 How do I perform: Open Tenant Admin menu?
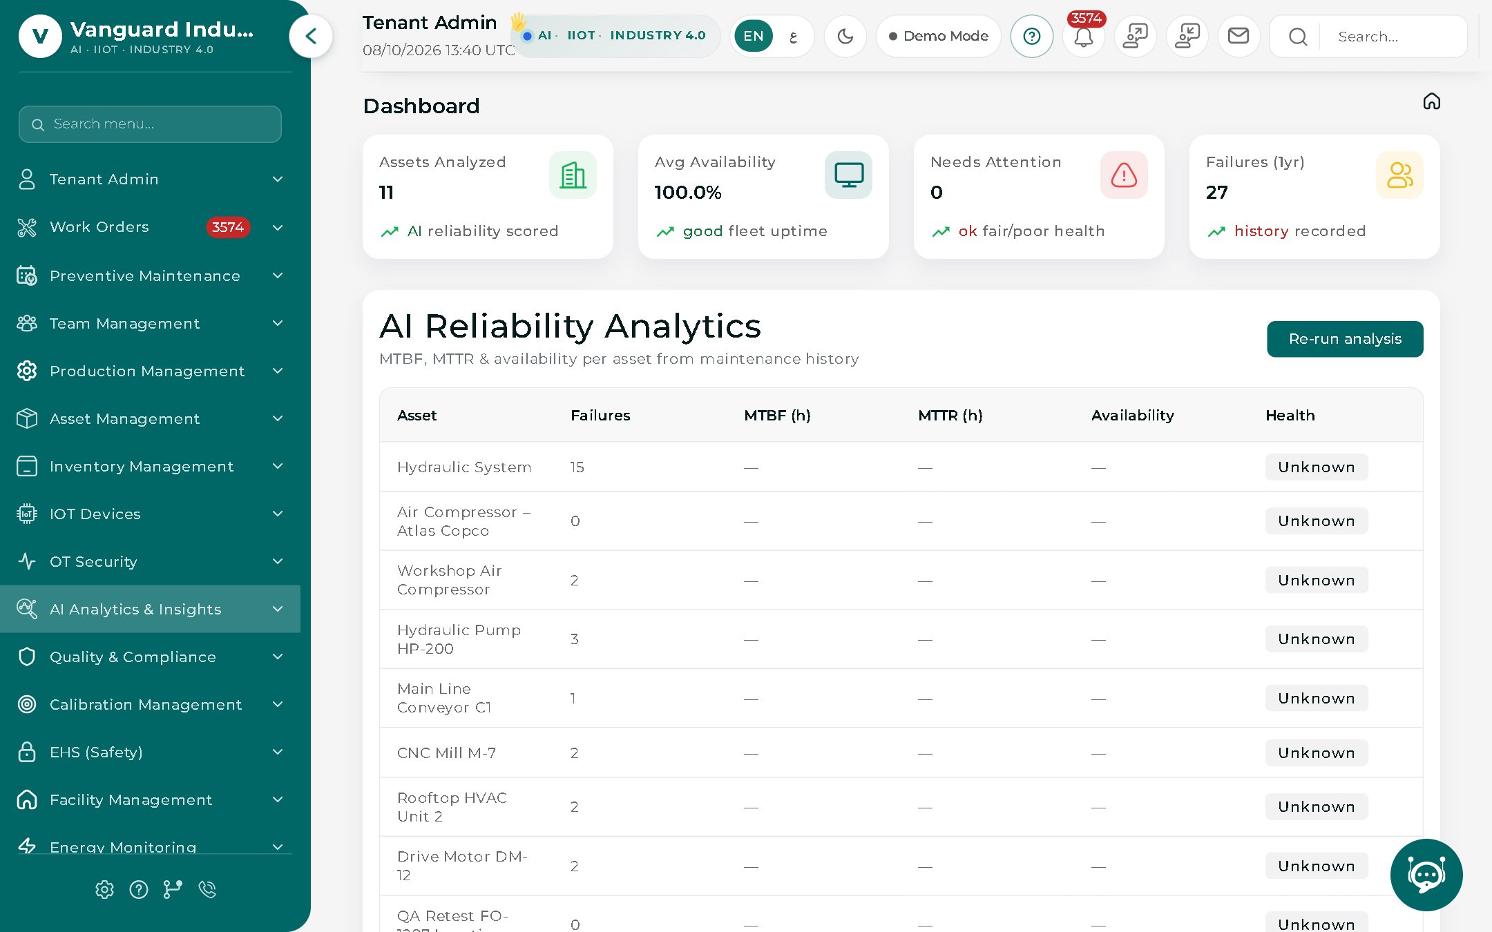click(150, 179)
